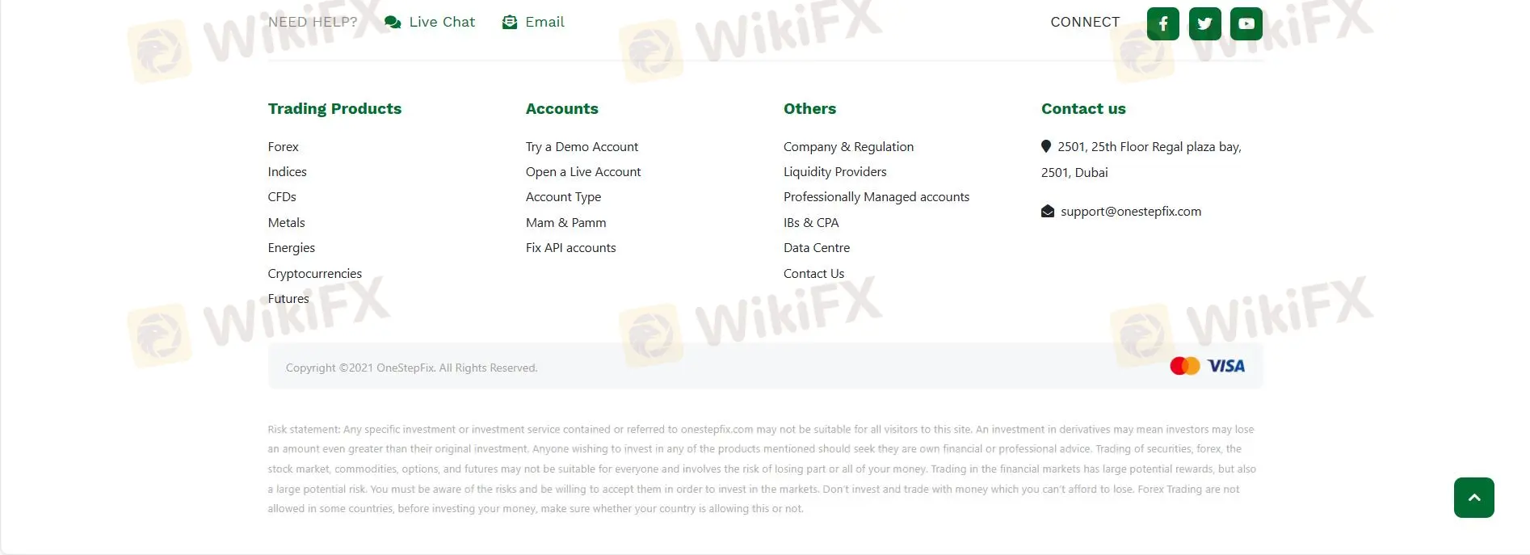Open the Facebook social icon

pyautogui.click(x=1162, y=23)
